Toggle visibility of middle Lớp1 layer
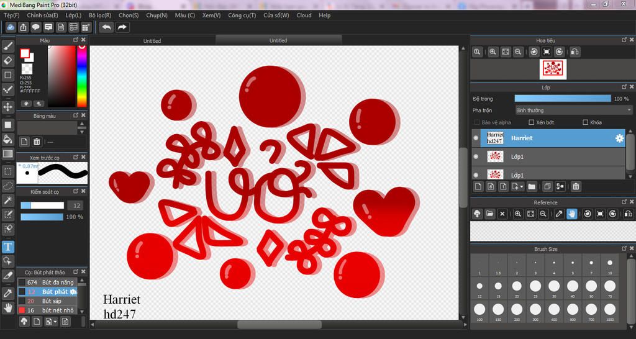 pos(476,156)
